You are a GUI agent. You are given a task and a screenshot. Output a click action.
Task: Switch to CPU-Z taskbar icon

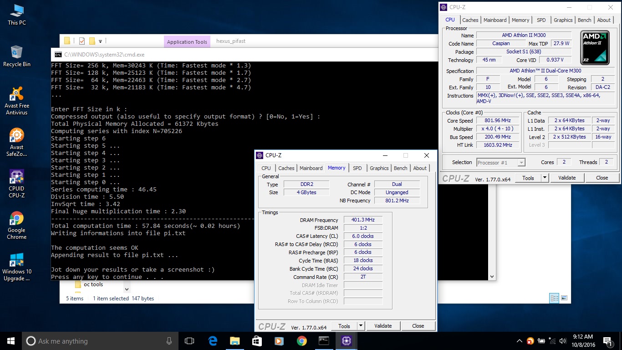(x=346, y=341)
